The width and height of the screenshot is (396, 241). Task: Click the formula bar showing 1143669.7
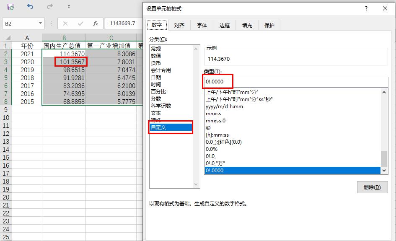point(124,23)
